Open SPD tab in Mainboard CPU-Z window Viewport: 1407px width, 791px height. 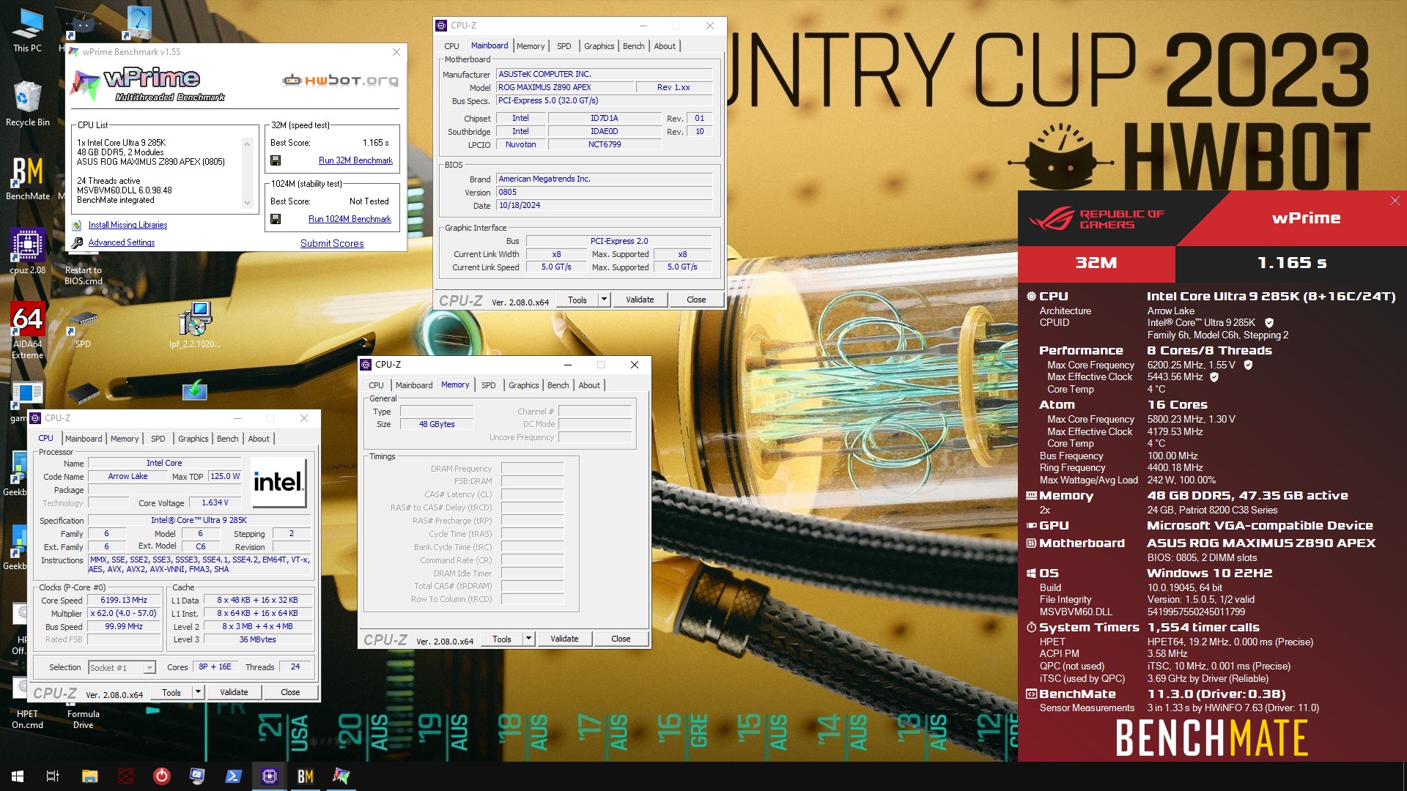[x=564, y=46]
